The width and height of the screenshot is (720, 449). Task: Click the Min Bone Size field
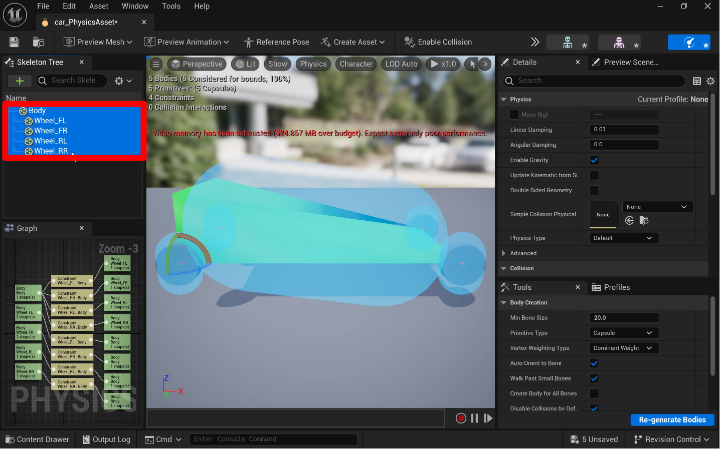(x=624, y=318)
